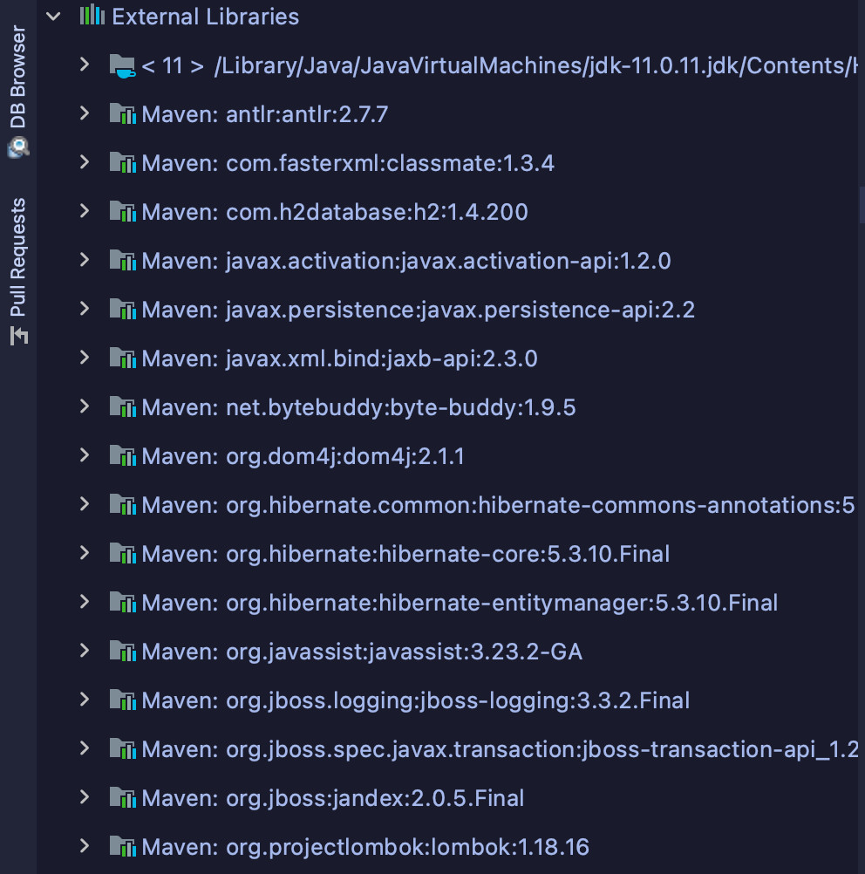Select the jboss-logging 3.3.2.Final library

(415, 700)
